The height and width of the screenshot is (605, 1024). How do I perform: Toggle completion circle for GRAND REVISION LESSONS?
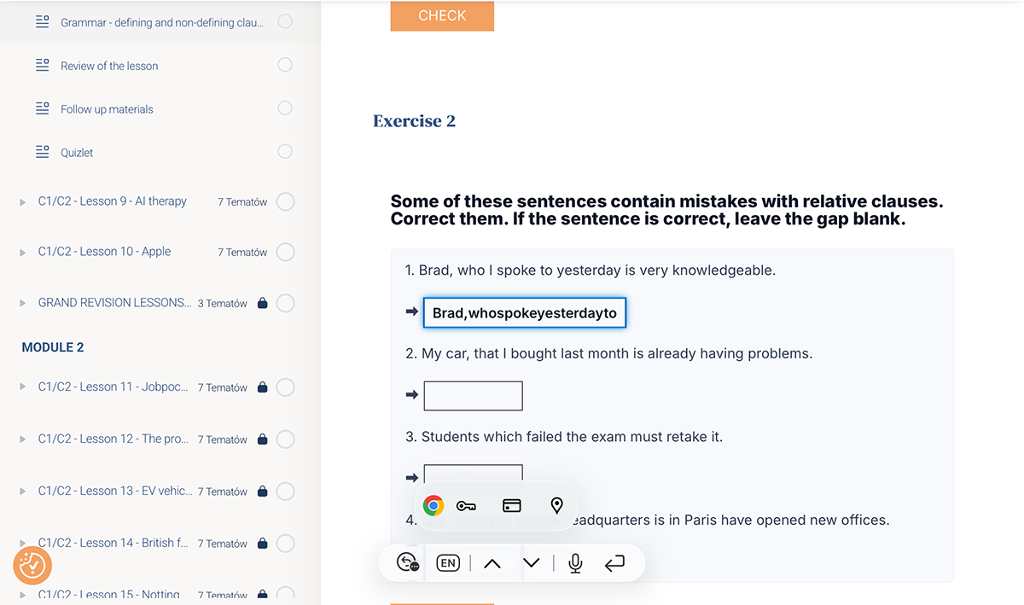click(x=286, y=303)
